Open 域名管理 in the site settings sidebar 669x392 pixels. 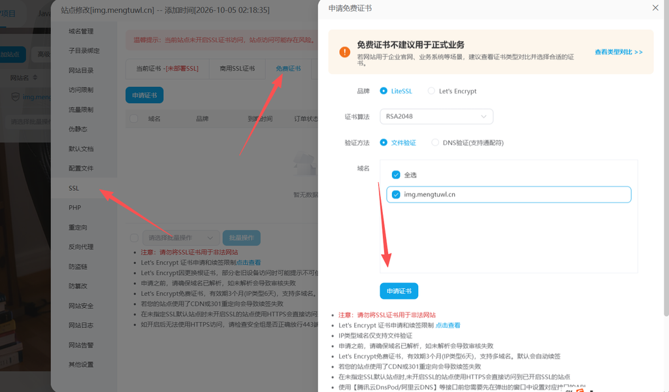tap(81, 31)
